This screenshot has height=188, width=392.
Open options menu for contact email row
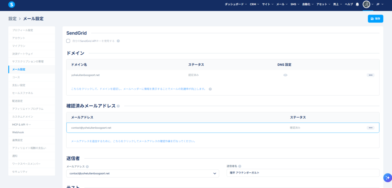click(x=370, y=128)
